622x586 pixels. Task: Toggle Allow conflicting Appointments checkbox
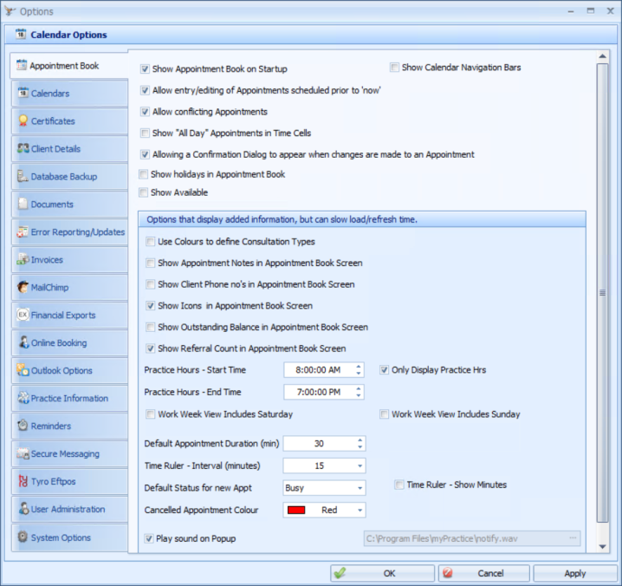click(145, 112)
